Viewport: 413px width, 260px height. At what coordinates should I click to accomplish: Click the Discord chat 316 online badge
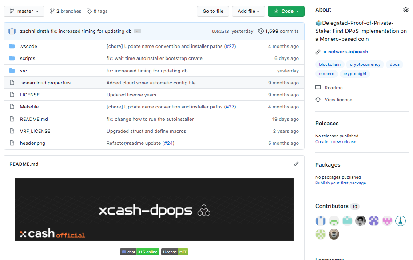(139, 252)
